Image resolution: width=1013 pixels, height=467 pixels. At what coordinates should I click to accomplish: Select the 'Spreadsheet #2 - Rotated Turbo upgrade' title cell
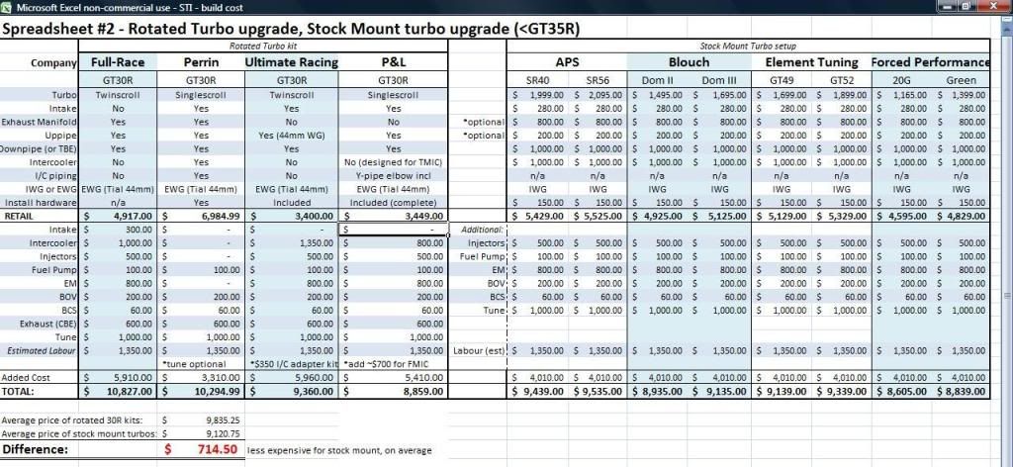(293, 30)
